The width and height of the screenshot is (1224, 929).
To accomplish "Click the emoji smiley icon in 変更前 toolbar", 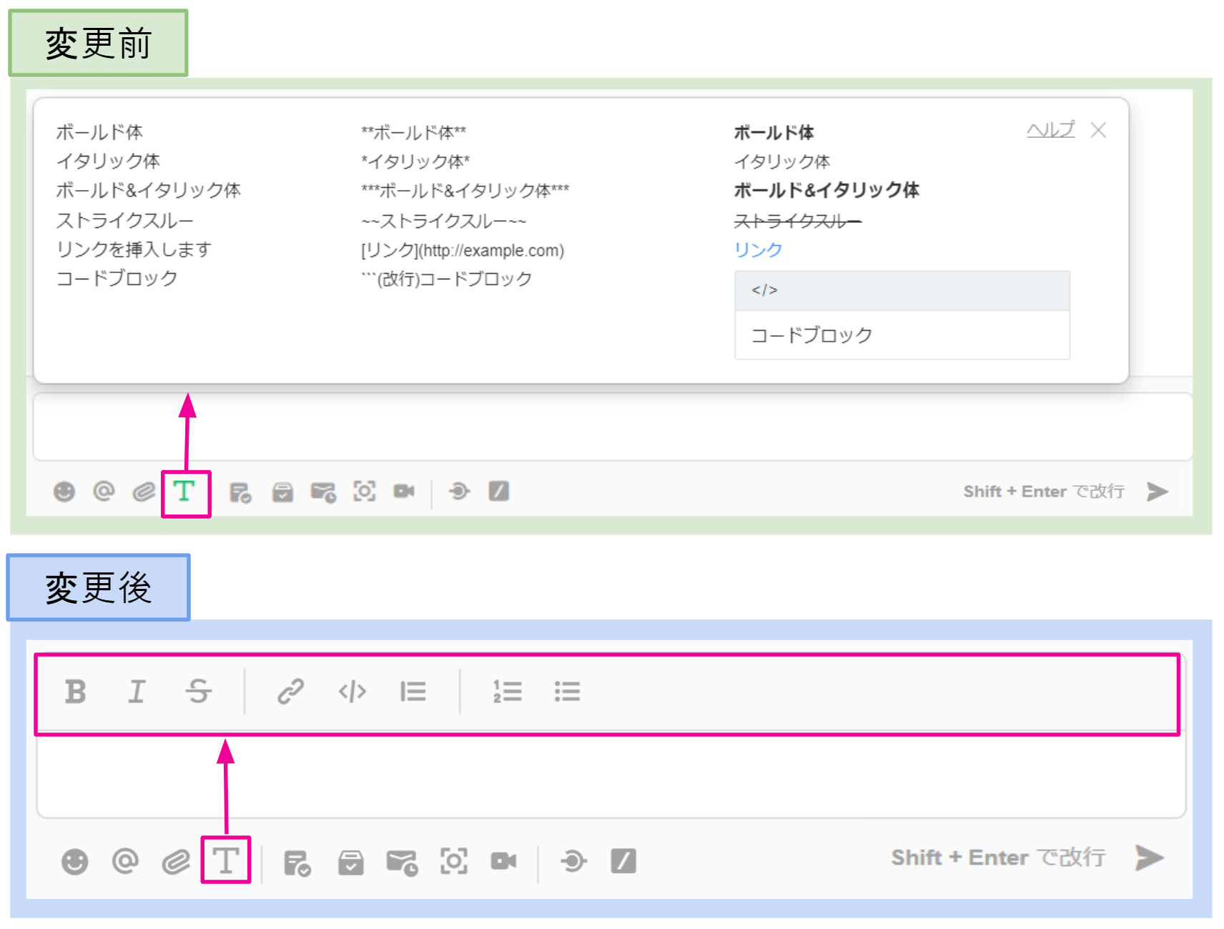I will pos(64,492).
